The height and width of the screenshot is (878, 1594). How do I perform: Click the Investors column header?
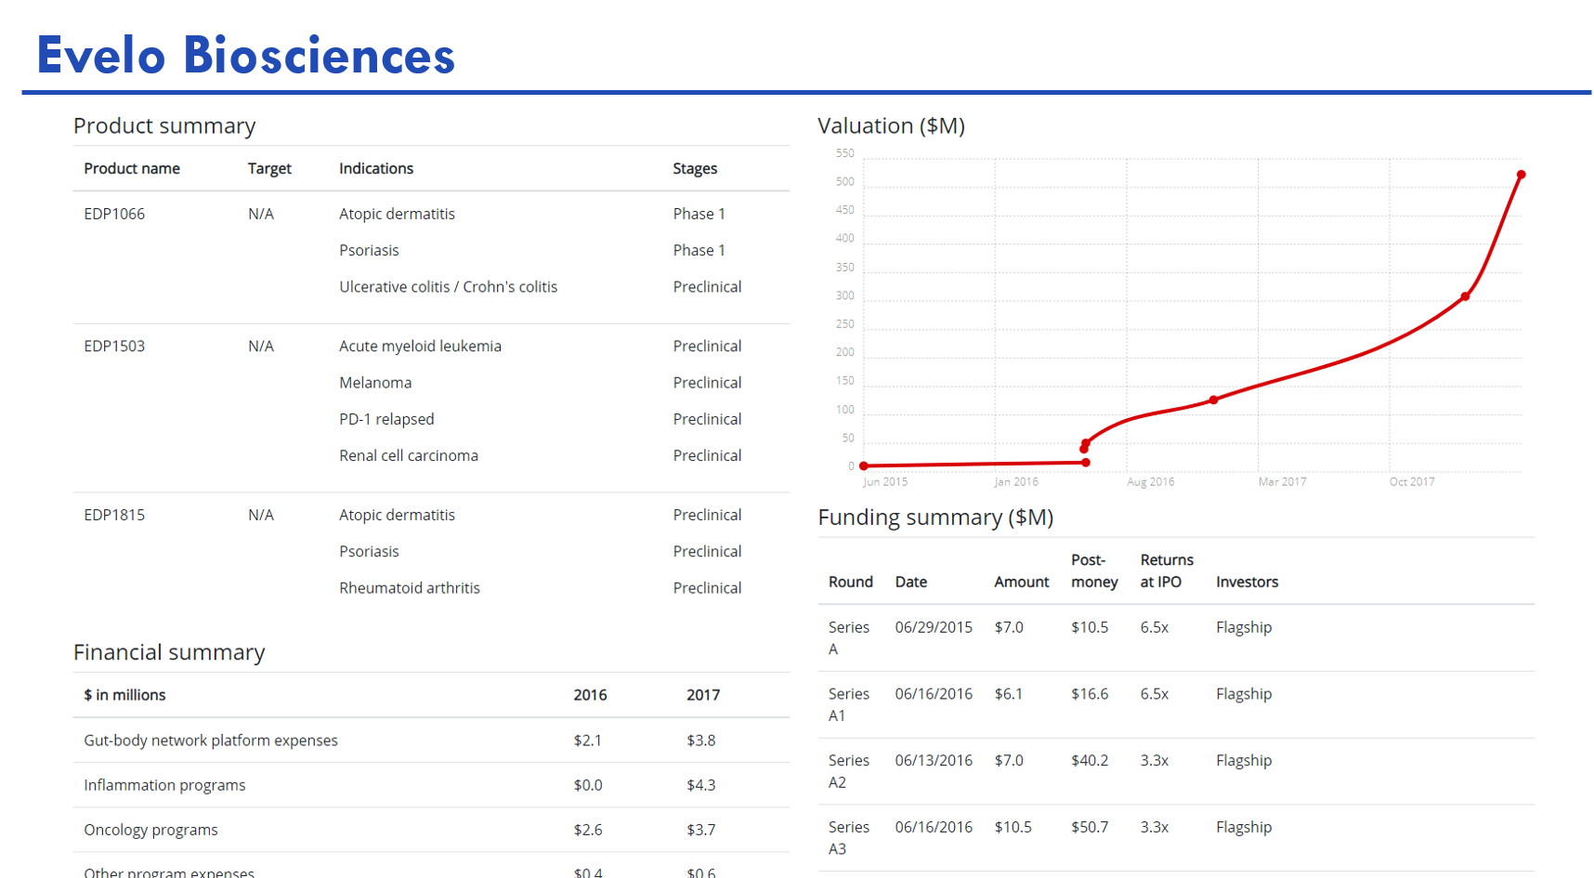pos(1247,582)
